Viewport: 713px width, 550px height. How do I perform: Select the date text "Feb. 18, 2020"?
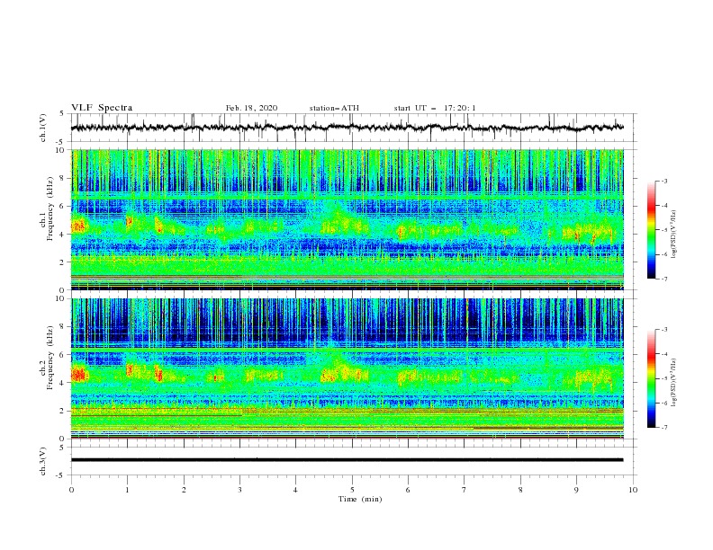pyautogui.click(x=251, y=108)
